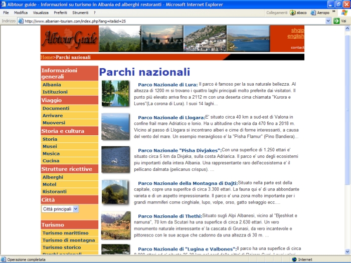The width and height of the screenshot is (351, 263).
Task: Open Turismo di montagna sidebar link
Action: [x=69, y=240]
